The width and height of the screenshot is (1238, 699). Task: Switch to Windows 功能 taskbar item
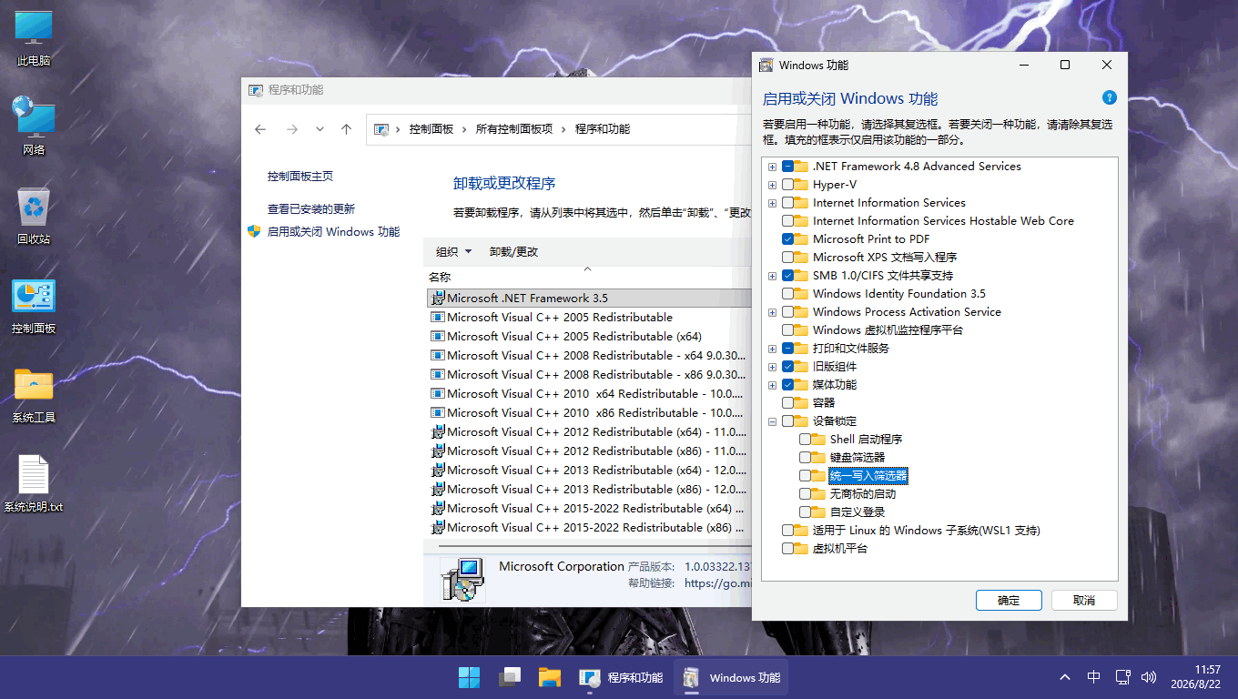tap(731, 677)
